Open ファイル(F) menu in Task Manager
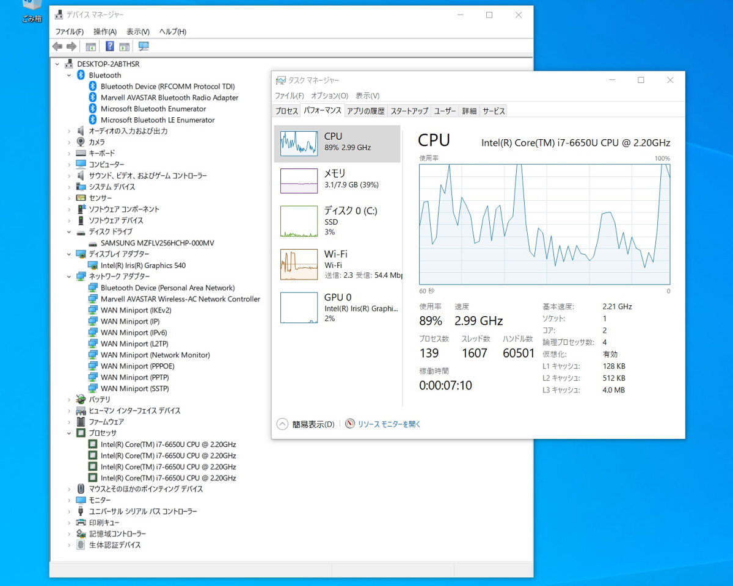This screenshot has height=586, width=733. [289, 96]
